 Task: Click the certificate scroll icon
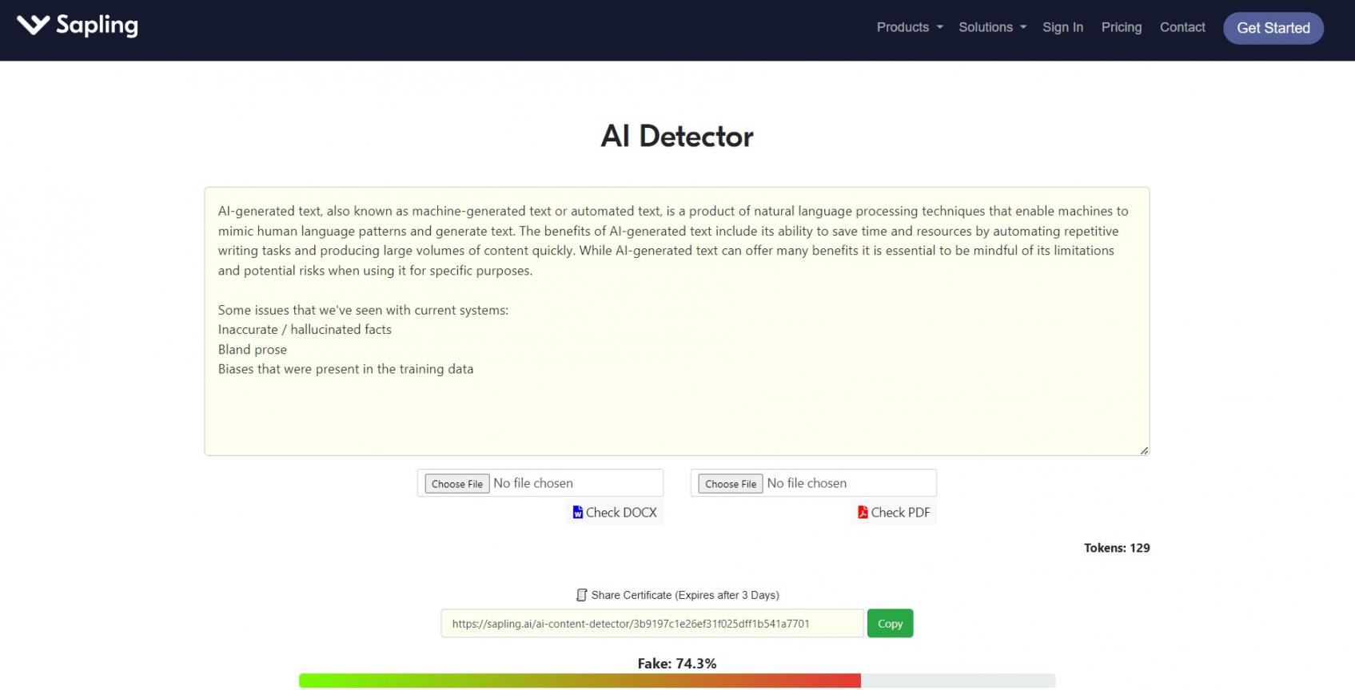pyautogui.click(x=581, y=595)
